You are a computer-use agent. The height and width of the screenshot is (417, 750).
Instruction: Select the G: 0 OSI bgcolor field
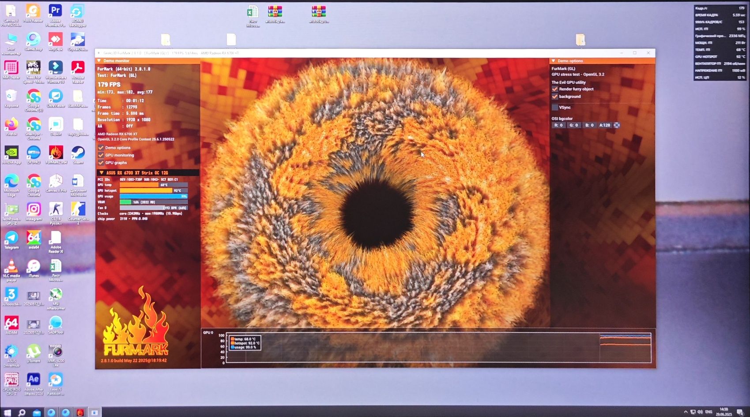click(x=573, y=125)
